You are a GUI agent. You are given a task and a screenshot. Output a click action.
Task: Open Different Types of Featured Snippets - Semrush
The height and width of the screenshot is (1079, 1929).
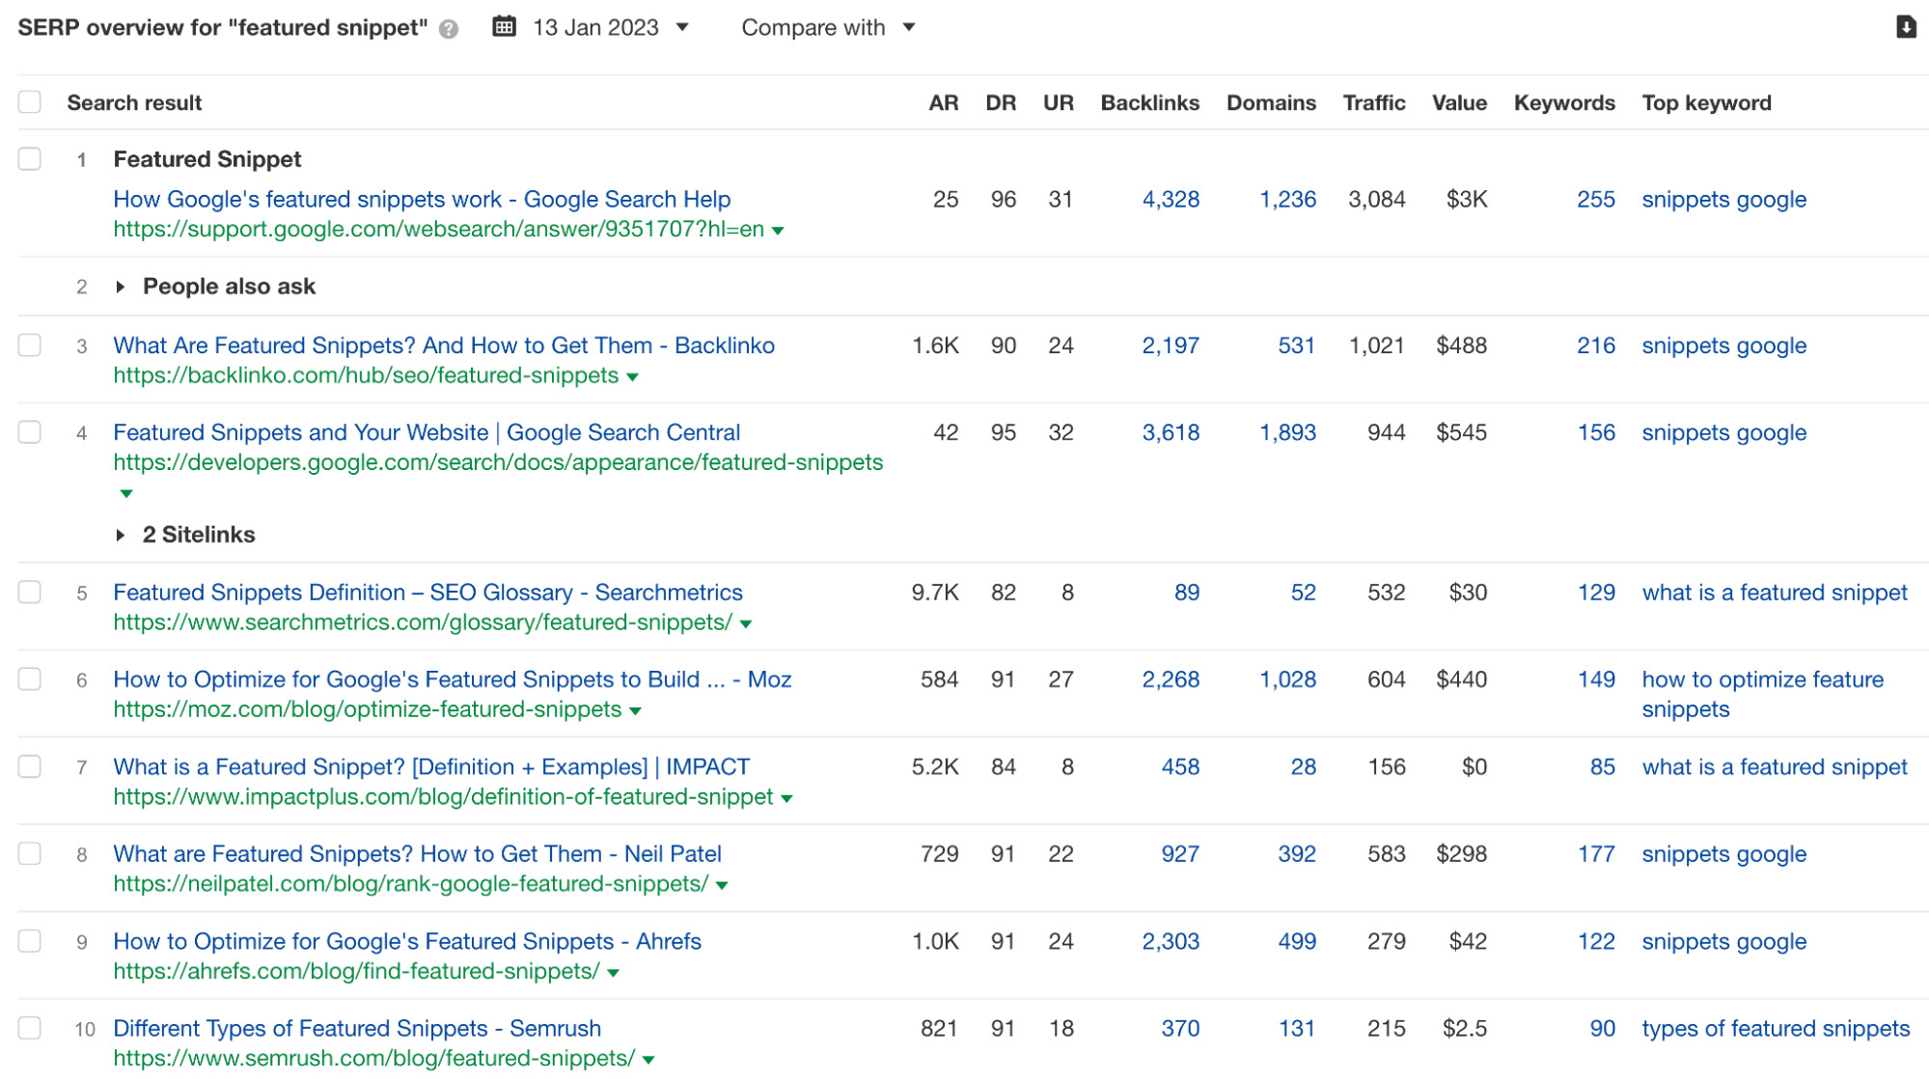click(x=356, y=1028)
